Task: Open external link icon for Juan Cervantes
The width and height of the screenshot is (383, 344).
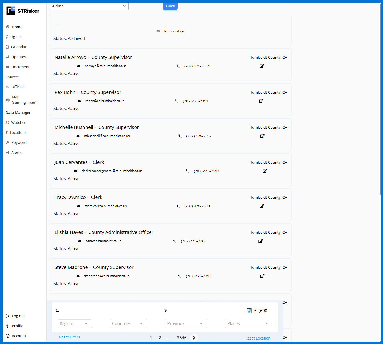Action: point(265,171)
